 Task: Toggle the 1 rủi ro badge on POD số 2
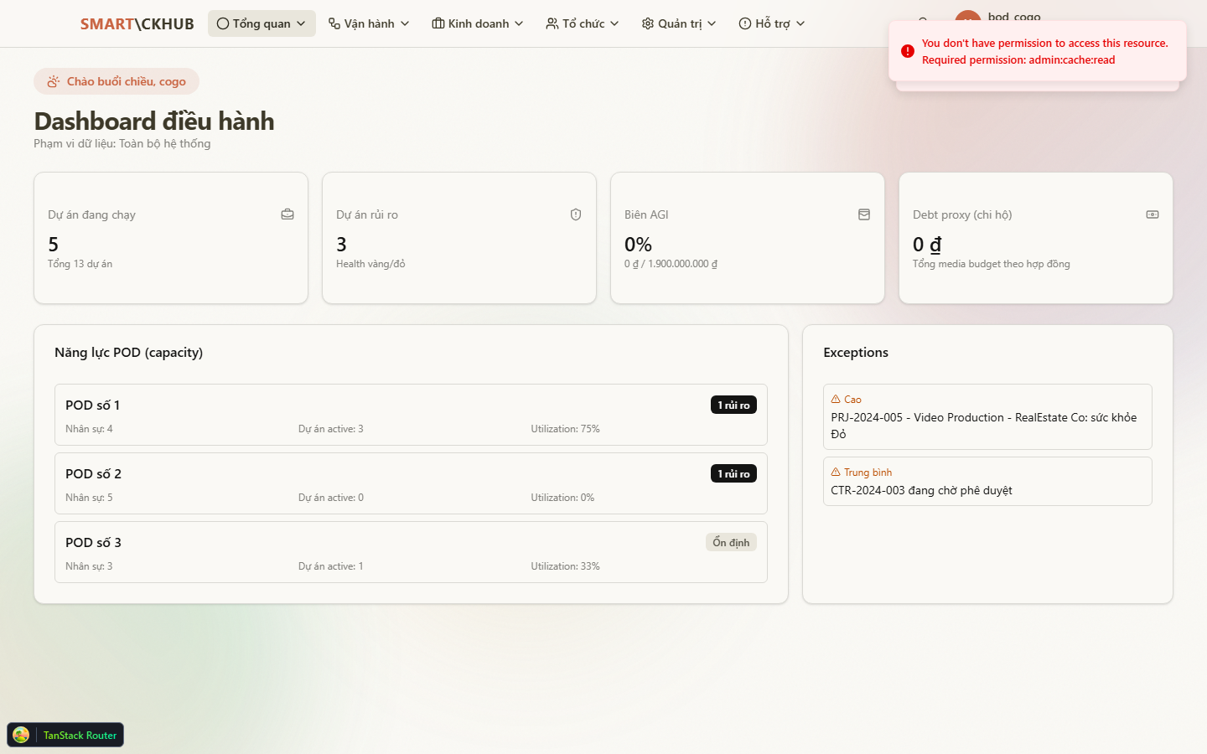(733, 473)
